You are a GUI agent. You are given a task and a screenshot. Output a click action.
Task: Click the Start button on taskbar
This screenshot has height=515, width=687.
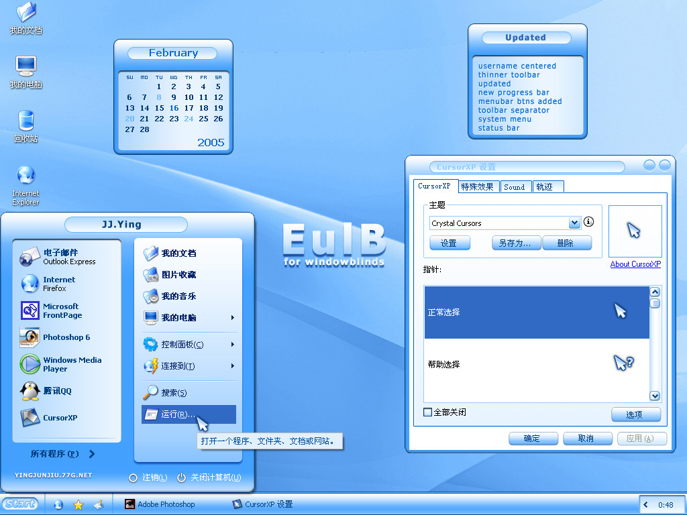click(20, 504)
